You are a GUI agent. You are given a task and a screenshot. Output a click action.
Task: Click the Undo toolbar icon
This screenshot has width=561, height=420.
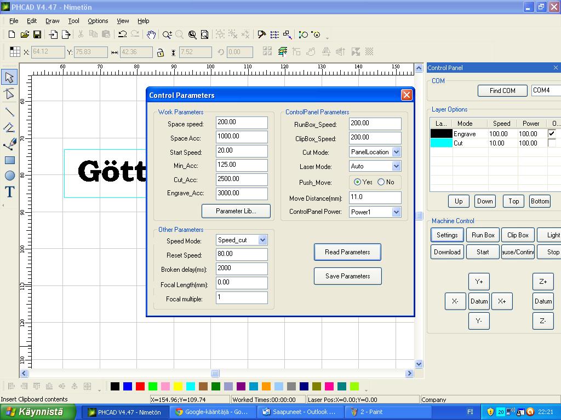point(122,34)
